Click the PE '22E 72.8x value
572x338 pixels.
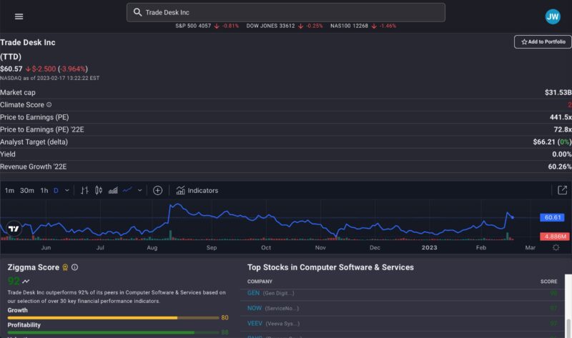tap(563, 130)
